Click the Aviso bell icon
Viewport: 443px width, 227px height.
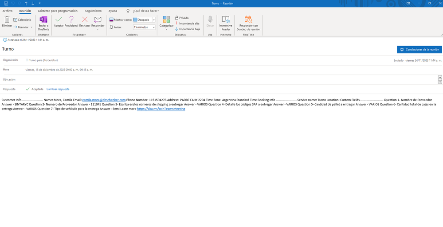point(111,27)
